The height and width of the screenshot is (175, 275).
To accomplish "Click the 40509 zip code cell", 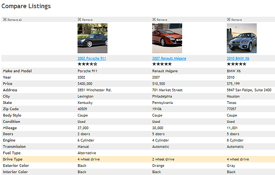I will 82,109.
